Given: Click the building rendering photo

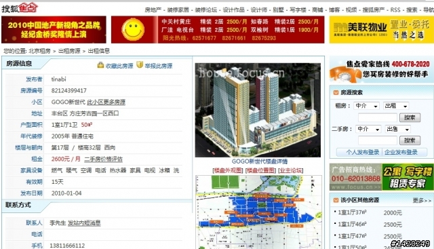Looking at the screenshot, I should point(258,110).
